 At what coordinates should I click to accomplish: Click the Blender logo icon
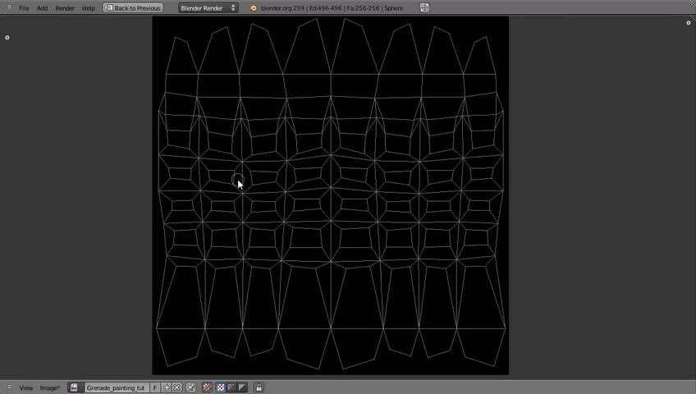point(253,8)
